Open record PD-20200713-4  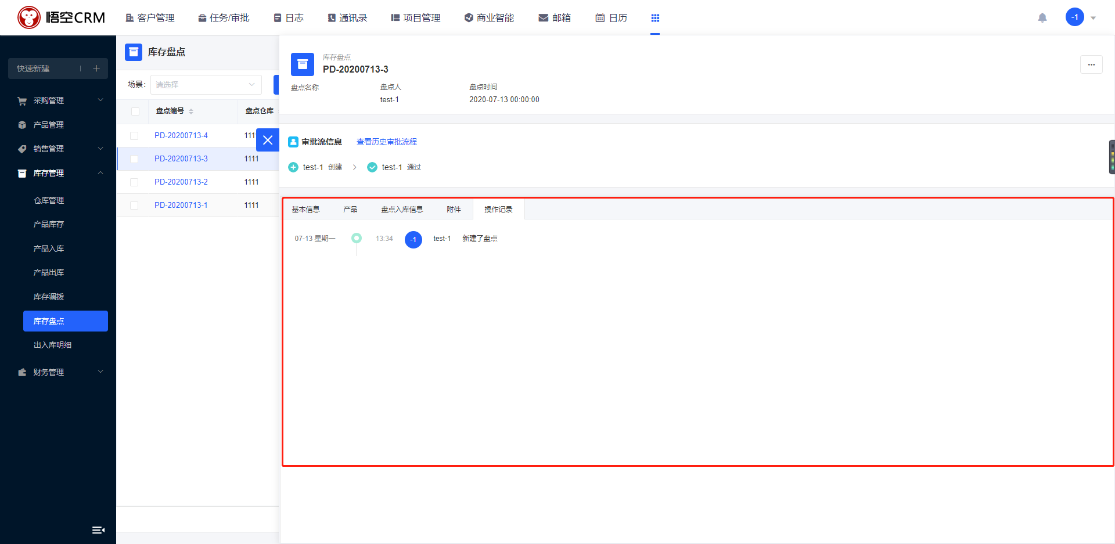181,135
